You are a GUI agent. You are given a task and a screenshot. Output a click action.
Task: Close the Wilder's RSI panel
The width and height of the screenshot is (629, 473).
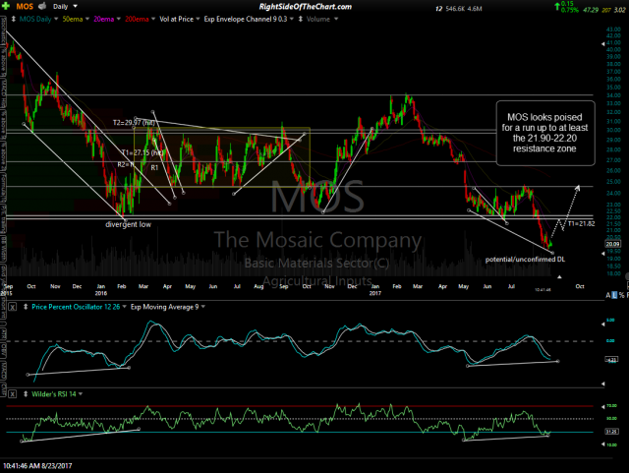coord(13,394)
